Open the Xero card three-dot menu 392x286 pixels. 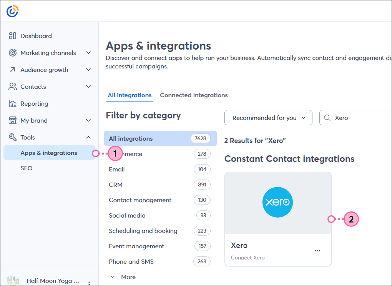point(317,251)
